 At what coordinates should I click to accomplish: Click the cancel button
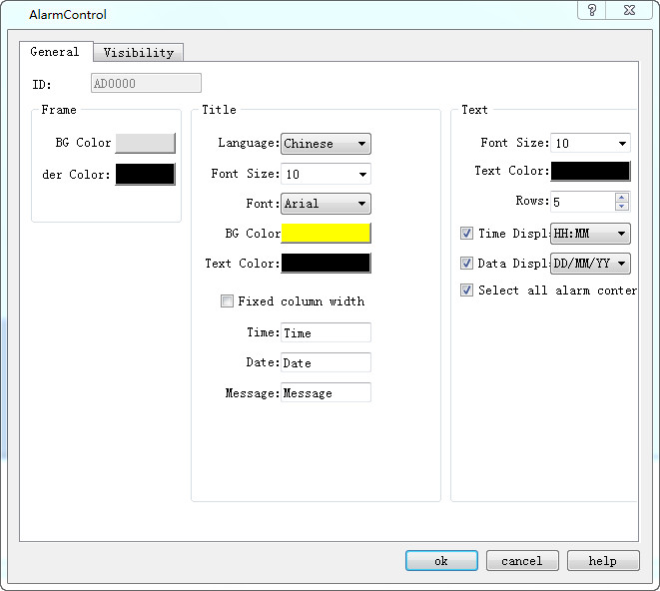click(x=522, y=561)
